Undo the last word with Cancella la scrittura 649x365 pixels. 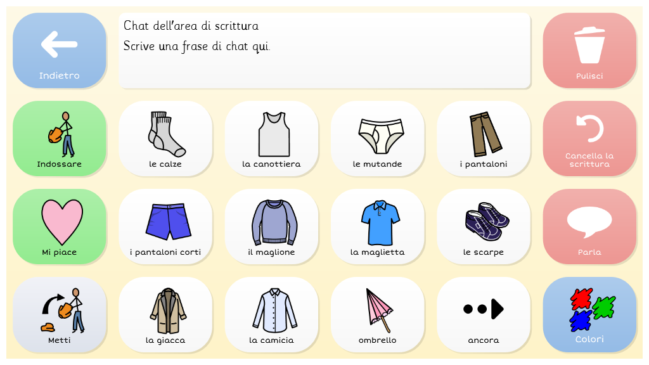(x=589, y=139)
